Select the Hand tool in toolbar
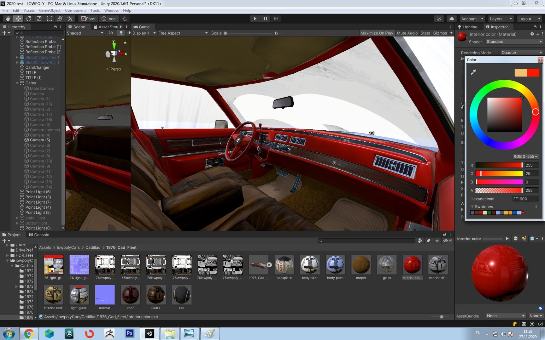545x340 pixels. pyautogui.click(x=8, y=19)
